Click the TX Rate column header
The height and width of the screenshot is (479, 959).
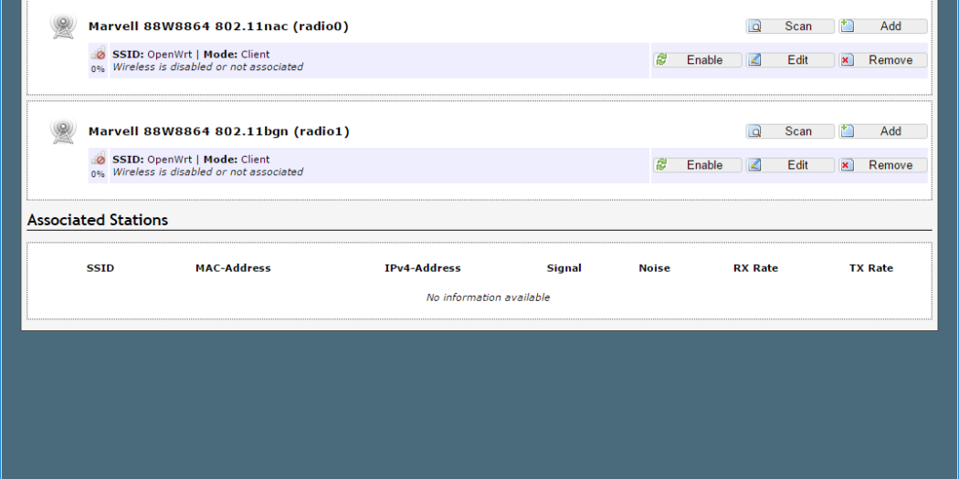pos(870,268)
